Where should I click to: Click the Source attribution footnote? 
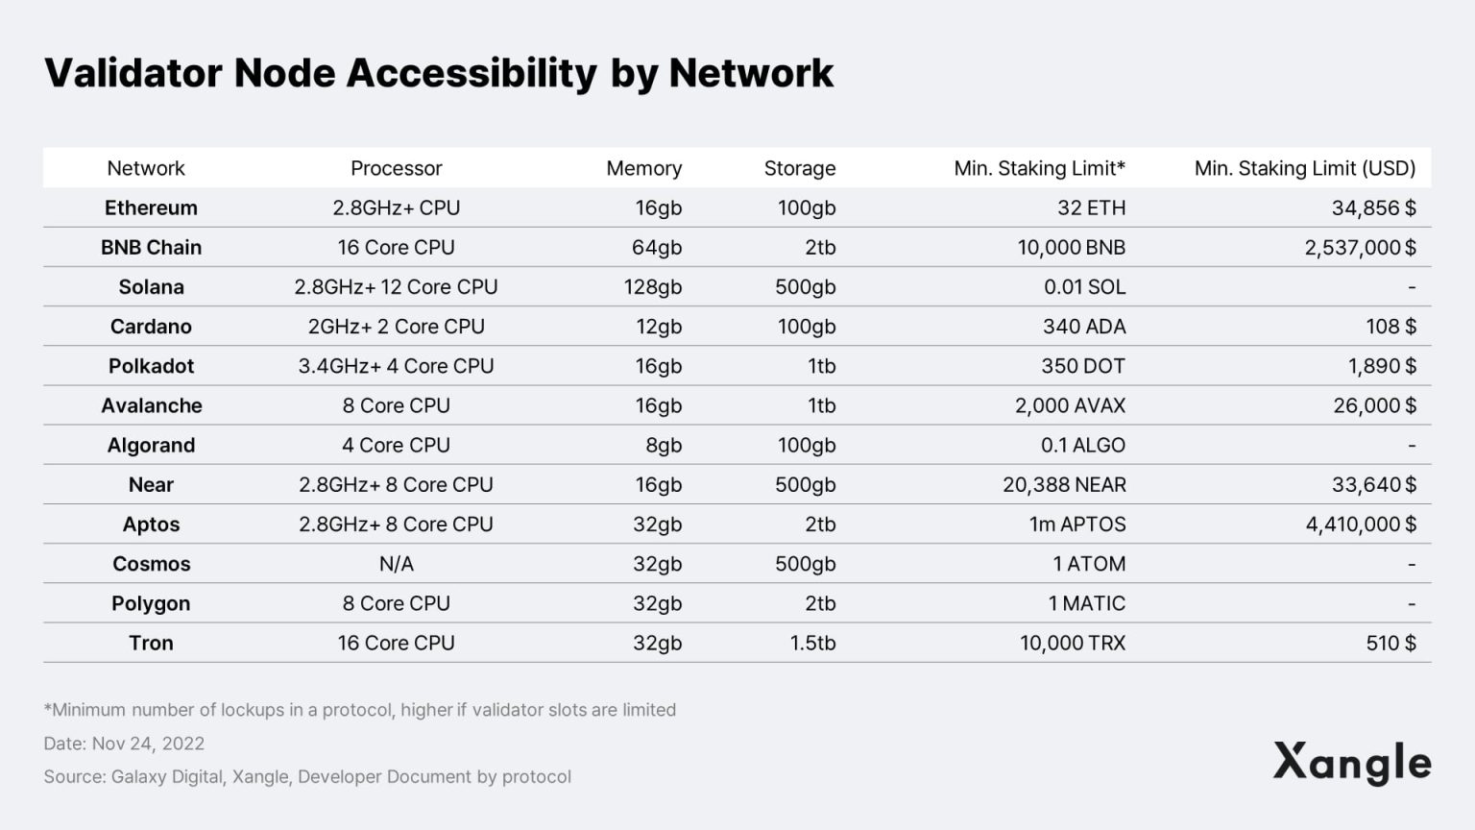click(307, 776)
